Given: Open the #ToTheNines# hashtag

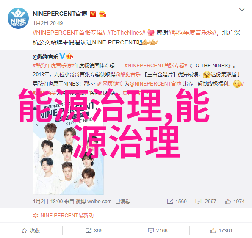Looking at the screenshot, I should click(126, 33).
